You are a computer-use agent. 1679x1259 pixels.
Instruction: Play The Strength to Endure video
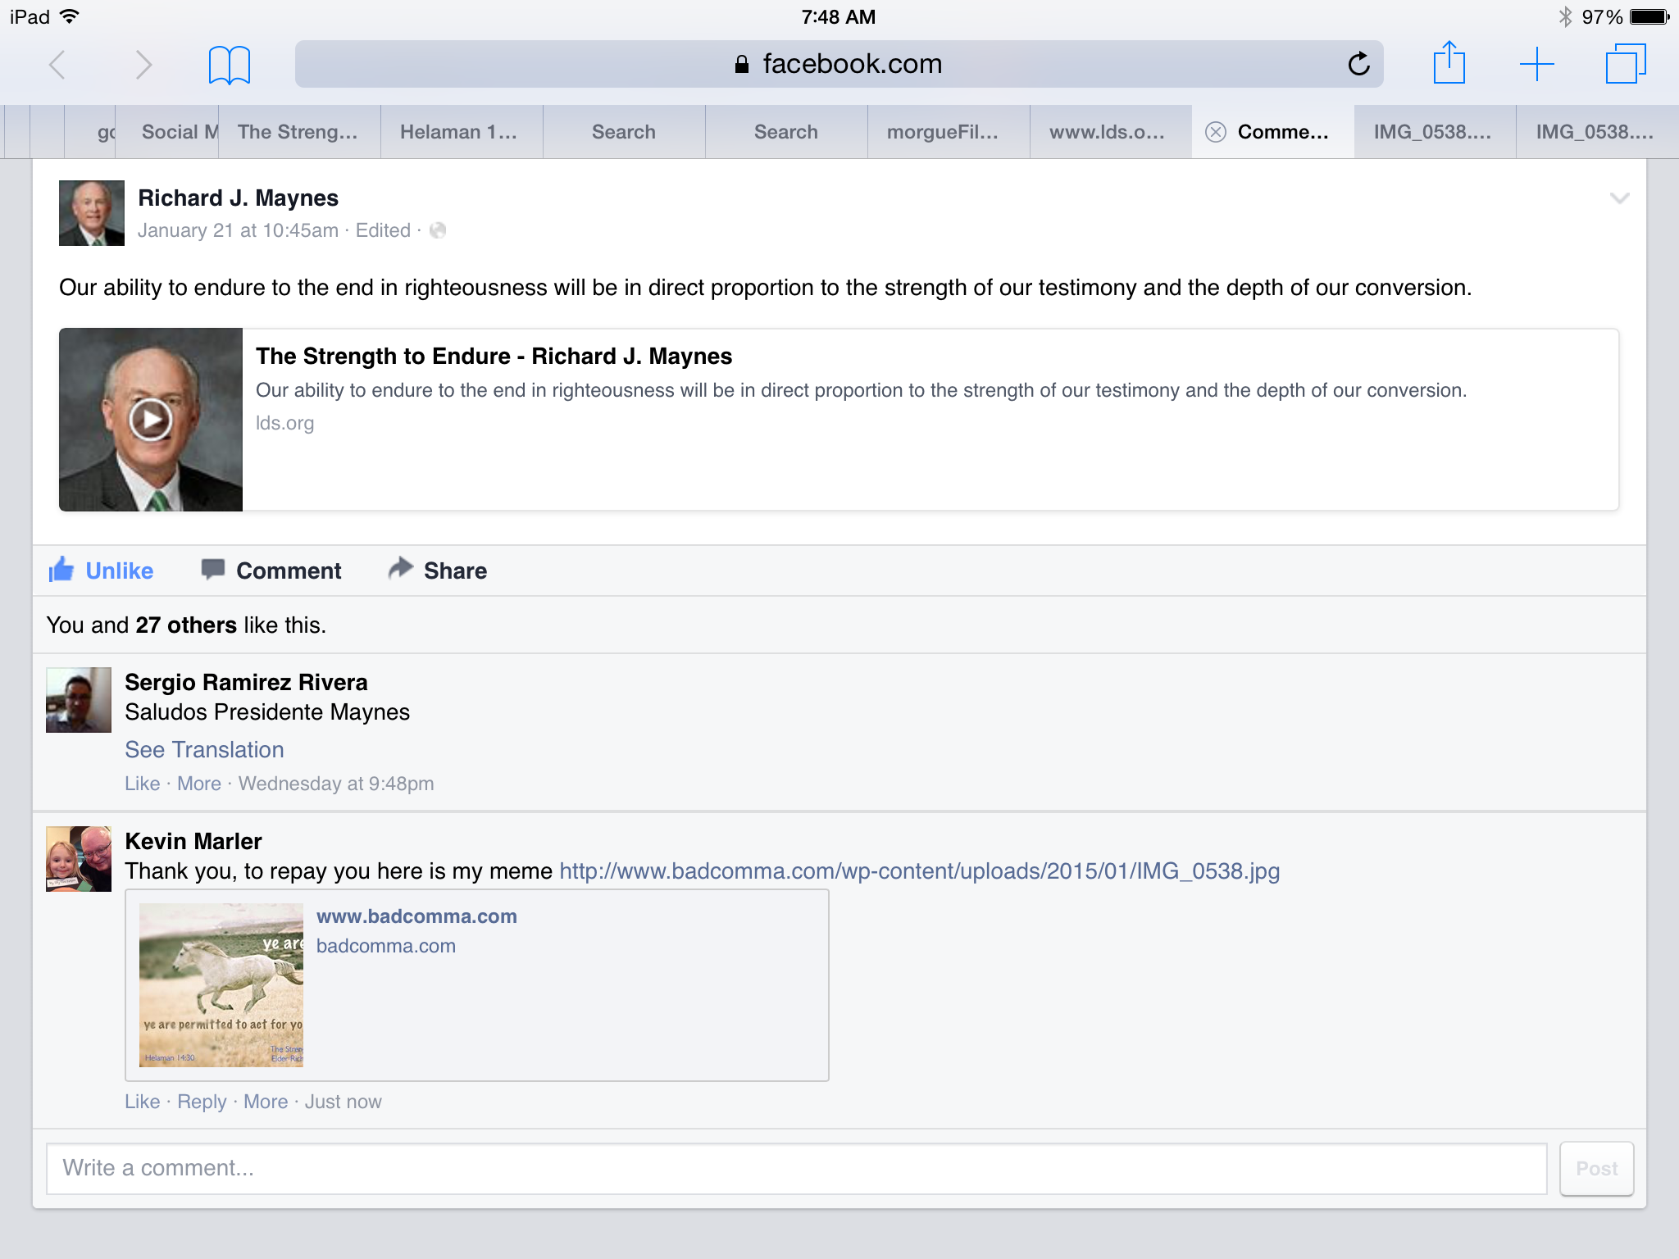pos(151,420)
